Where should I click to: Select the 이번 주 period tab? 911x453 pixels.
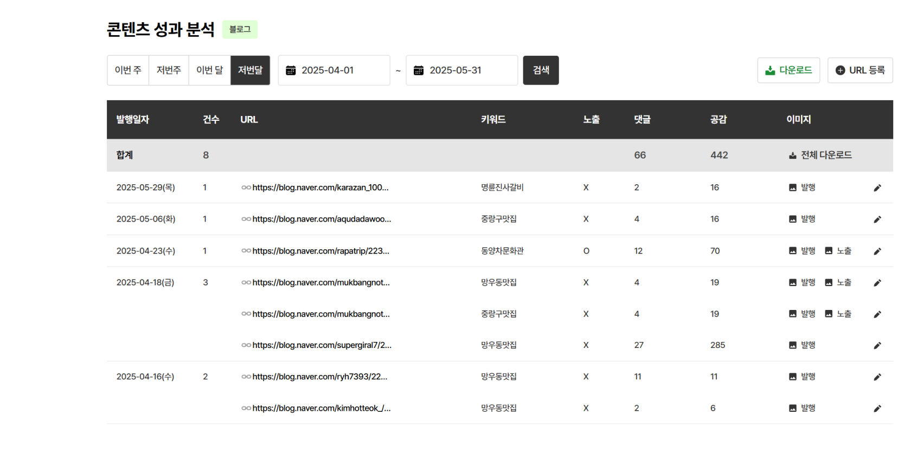coord(128,70)
